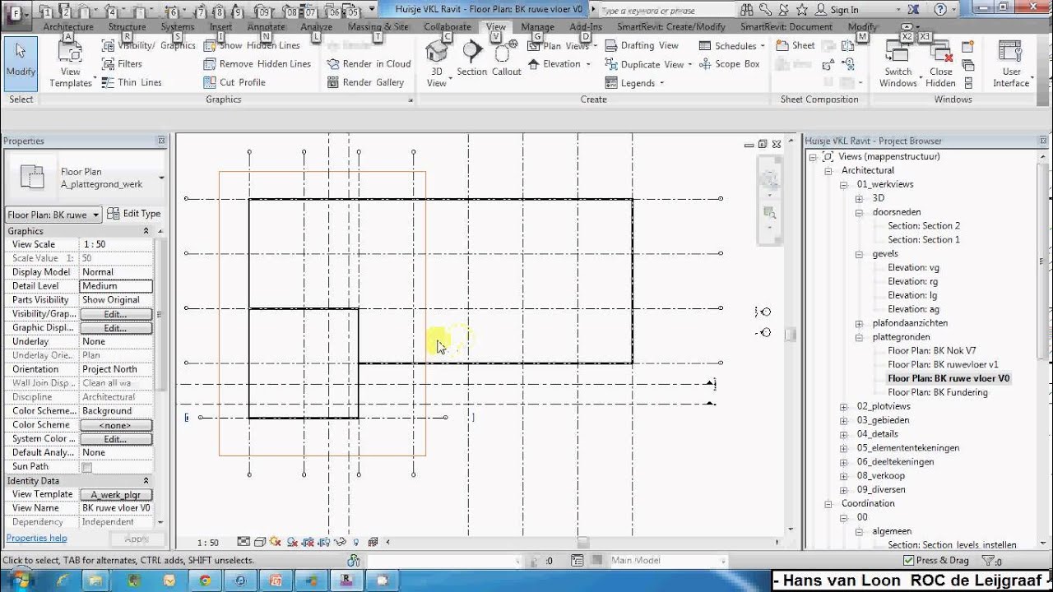Switch to the Manage ribbon tab
The image size is (1053, 592).
[537, 26]
